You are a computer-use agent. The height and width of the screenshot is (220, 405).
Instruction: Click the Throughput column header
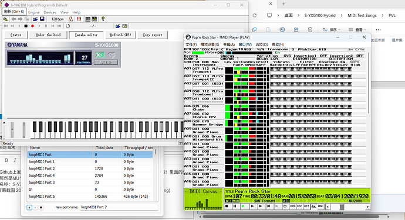[138, 148]
